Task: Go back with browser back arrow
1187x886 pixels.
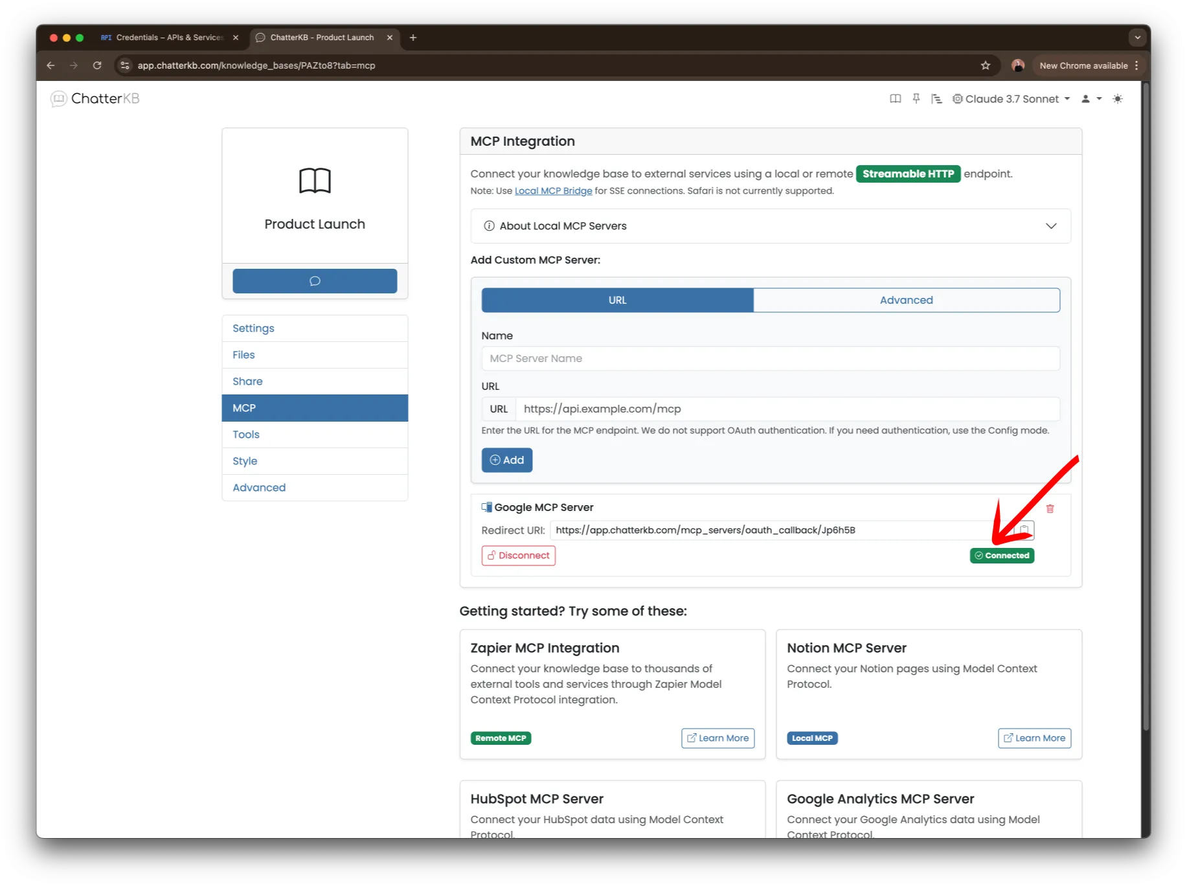Action: (51, 65)
